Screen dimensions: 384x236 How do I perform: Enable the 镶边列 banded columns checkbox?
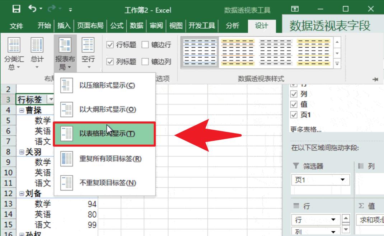(145, 62)
